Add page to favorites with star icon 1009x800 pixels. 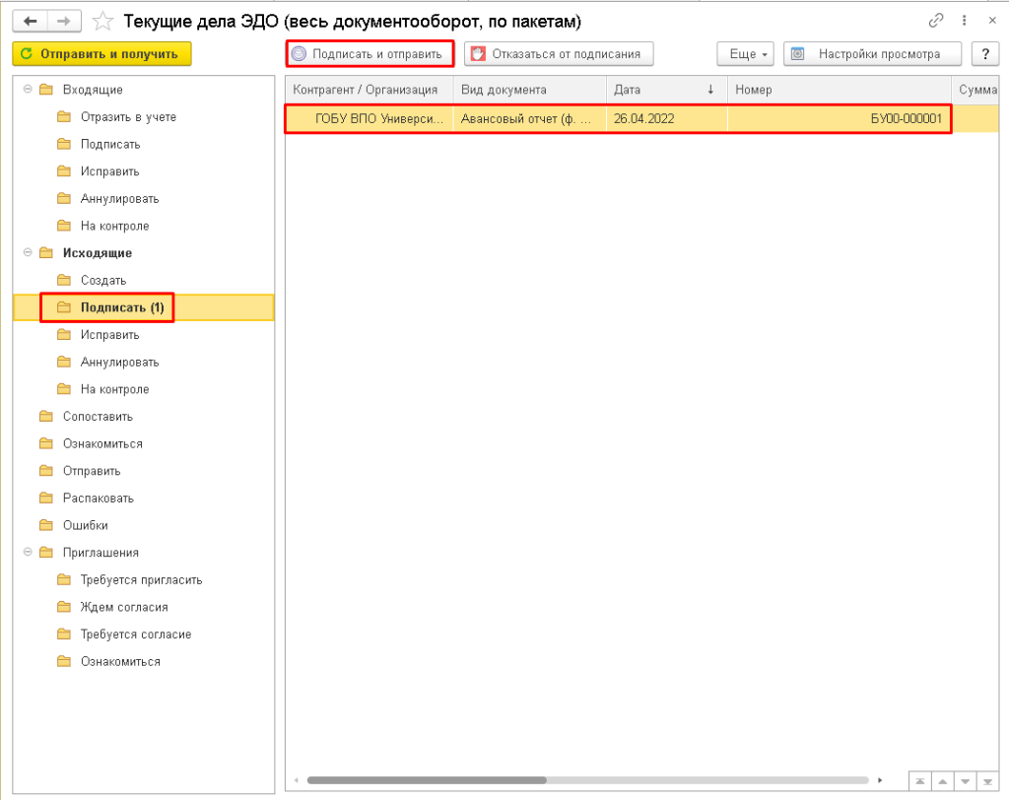pyautogui.click(x=102, y=21)
